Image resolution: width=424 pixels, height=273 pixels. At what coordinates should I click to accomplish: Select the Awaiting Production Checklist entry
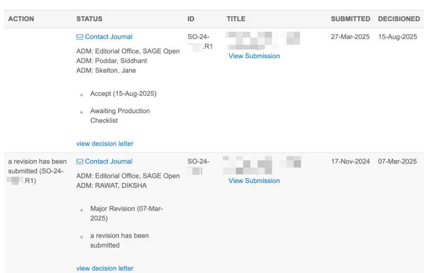tap(120, 116)
